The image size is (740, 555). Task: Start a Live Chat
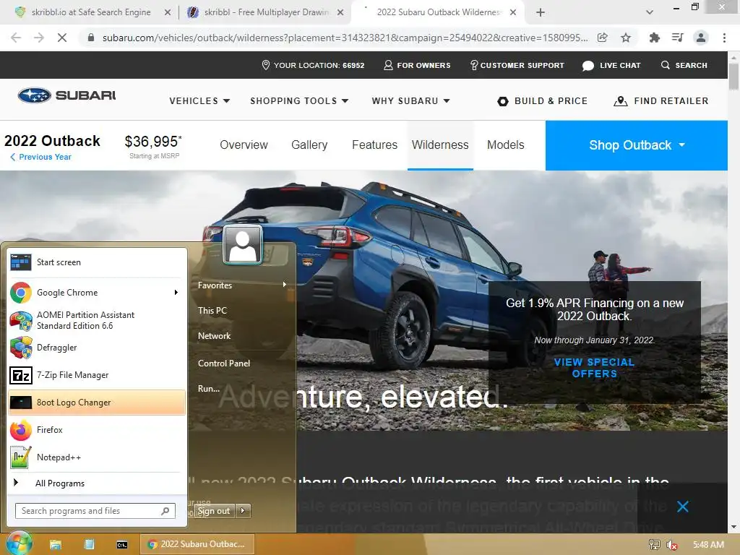[x=611, y=65]
